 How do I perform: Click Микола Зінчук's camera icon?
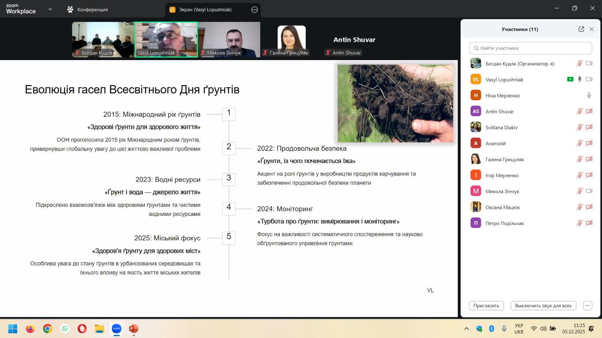pyautogui.click(x=589, y=191)
